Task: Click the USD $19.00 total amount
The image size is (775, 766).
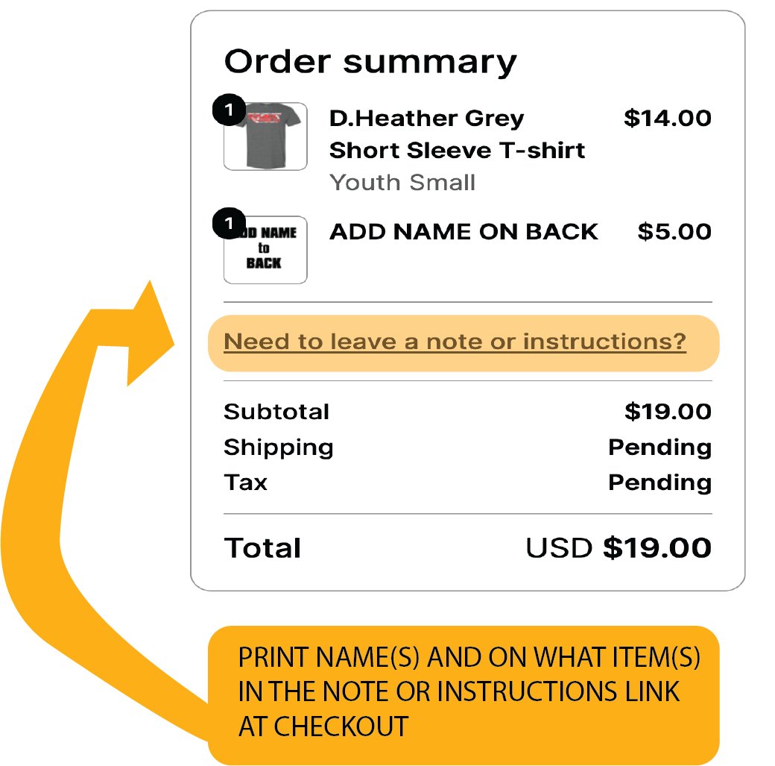Action: (619, 548)
